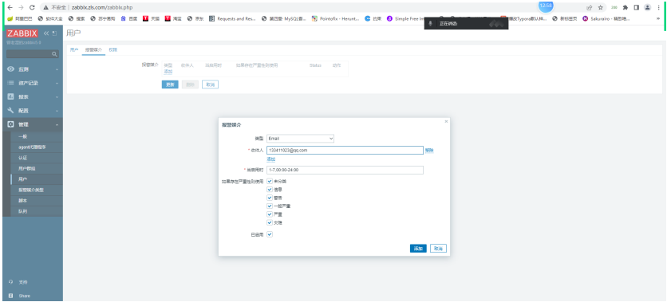The height and width of the screenshot is (302, 671).
Task: Expand the 监测 sidebar section
Action: point(33,69)
